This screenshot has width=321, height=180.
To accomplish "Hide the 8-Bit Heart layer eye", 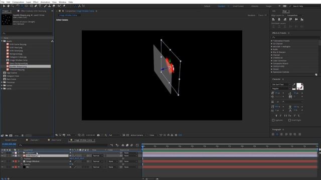I will (x=2, y=155).
